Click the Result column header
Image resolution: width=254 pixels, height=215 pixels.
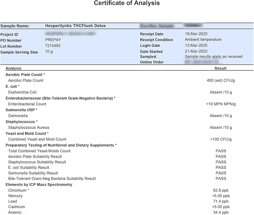[220, 68]
